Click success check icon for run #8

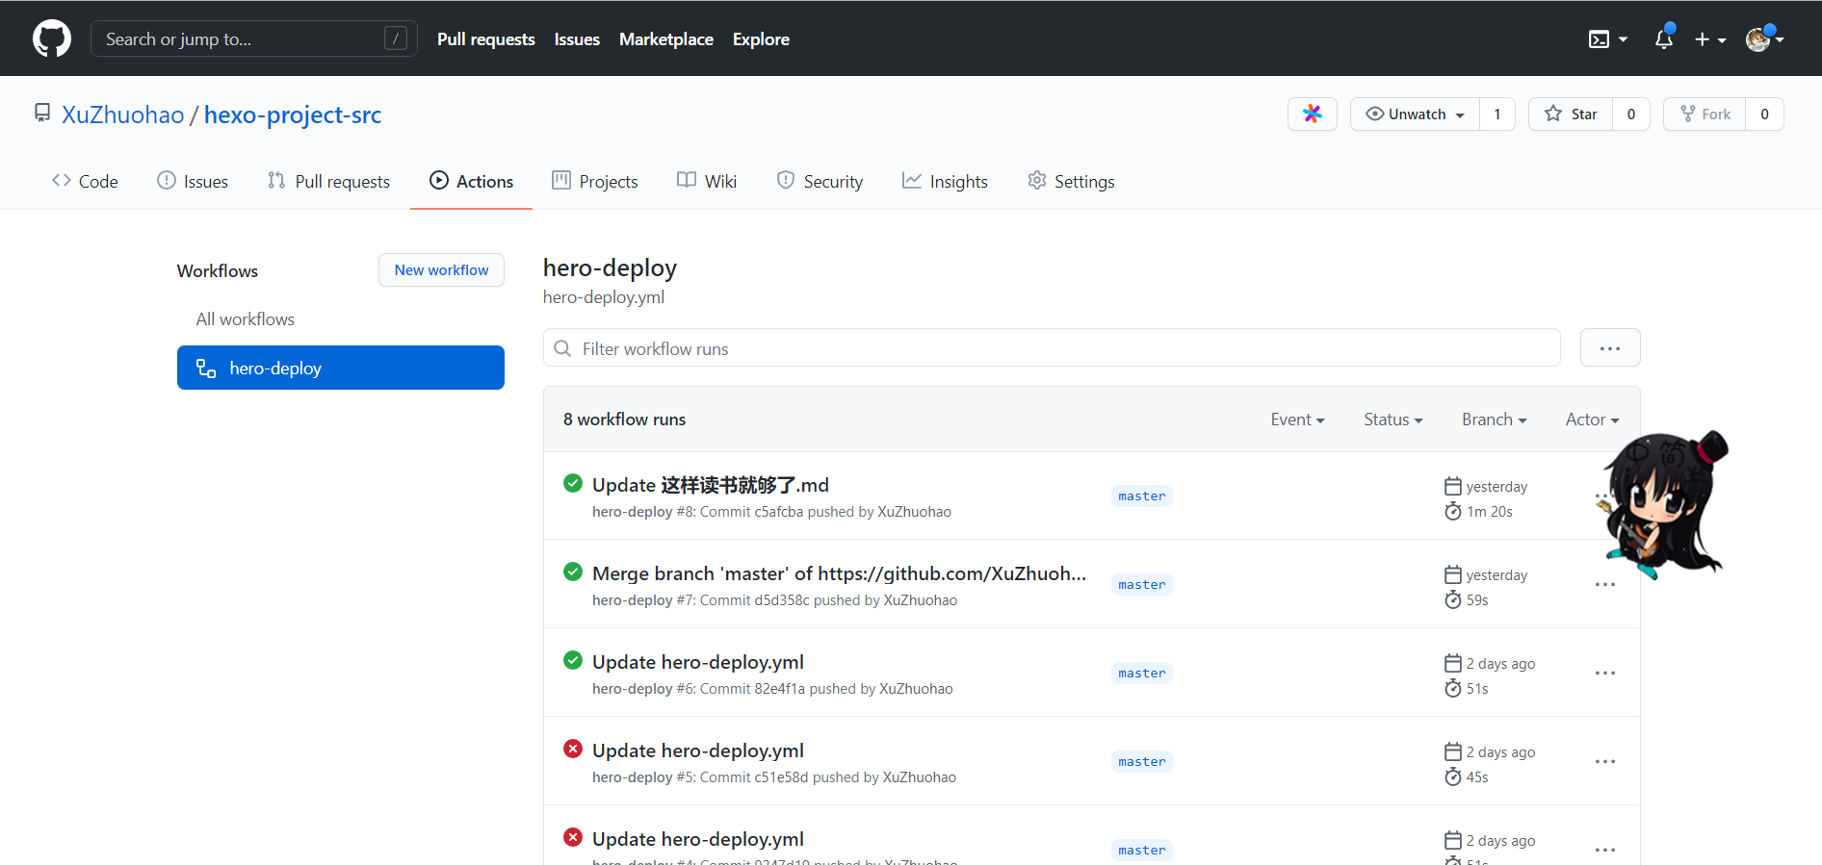[x=573, y=483]
